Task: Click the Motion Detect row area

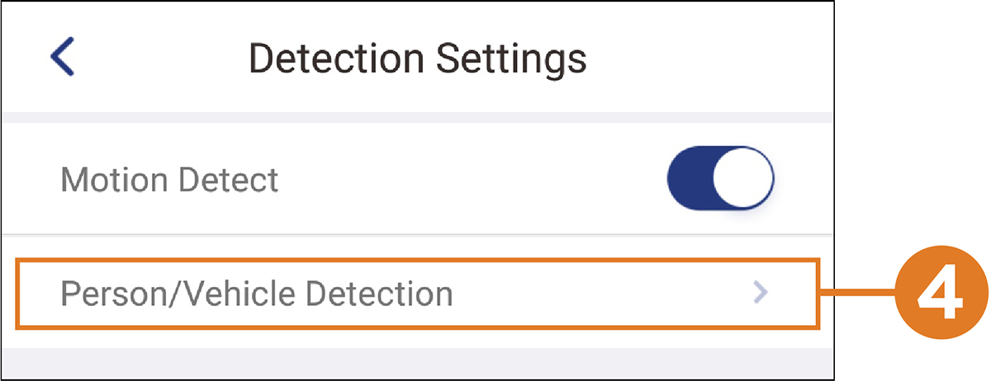Action: [417, 179]
